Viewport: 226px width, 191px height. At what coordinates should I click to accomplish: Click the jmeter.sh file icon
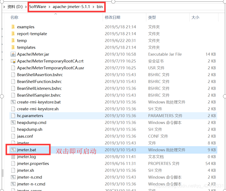pos(13,170)
